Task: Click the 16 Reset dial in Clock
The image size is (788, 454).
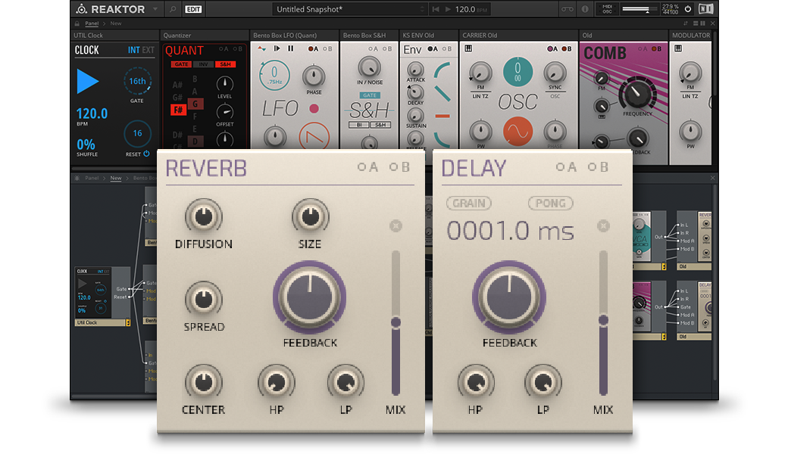Action: (137, 133)
